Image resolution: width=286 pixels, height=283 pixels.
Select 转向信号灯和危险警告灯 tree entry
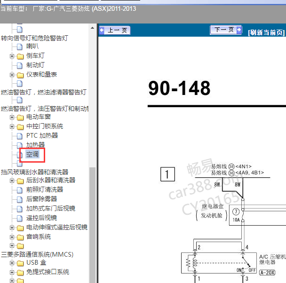coord(34,38)
